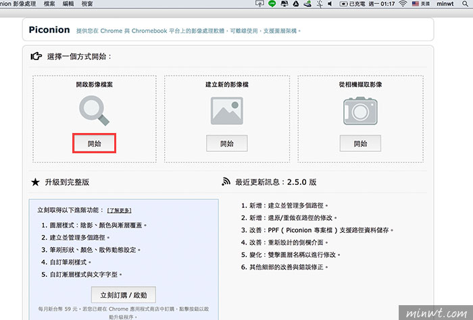Click update item 改善:重新設計的側欄介面
Viewport: 473px width, 320px height.
[288, 242]
